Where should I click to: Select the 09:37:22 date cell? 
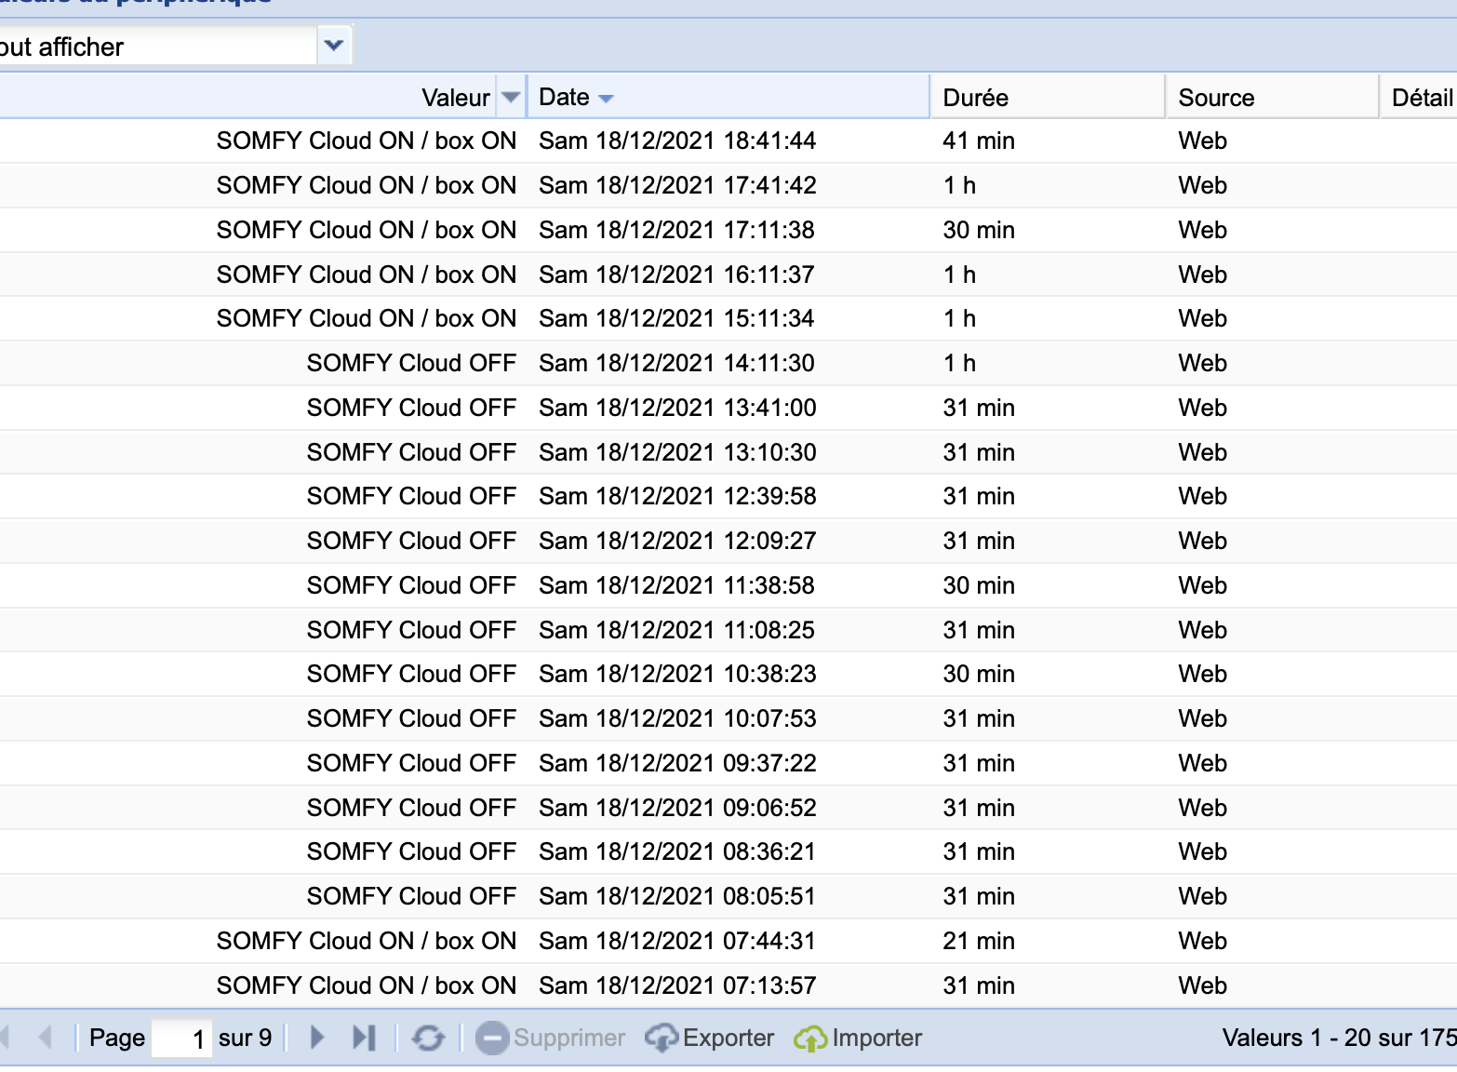pyautogui.click(x=677, y=763)
